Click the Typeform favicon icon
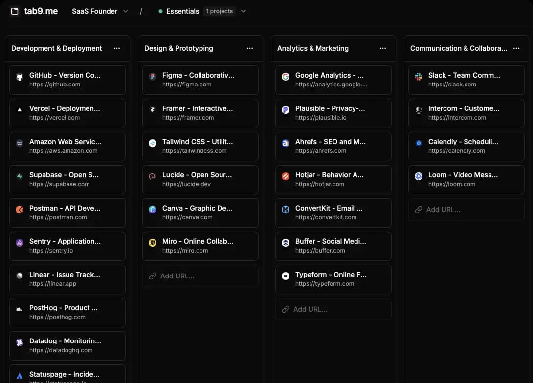Image resolution: width=533 pixels, height=383 pixels. [286, 276]
